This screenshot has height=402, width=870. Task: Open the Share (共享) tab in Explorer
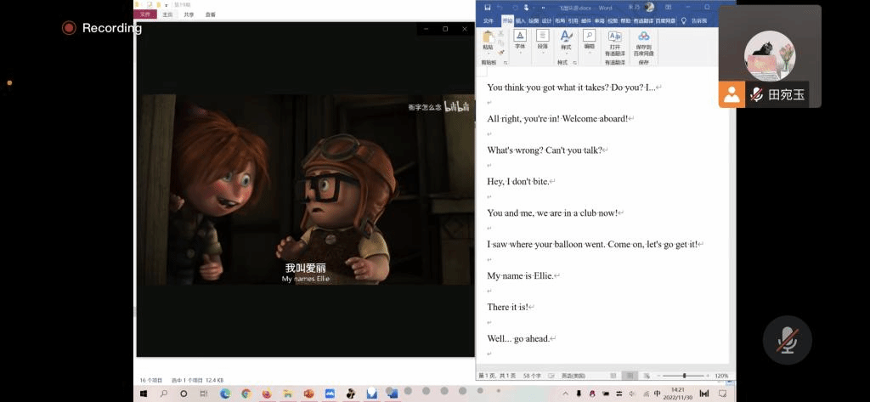(189, 14)
